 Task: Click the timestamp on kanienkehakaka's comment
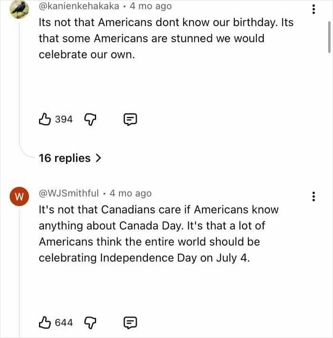(150, 7)
